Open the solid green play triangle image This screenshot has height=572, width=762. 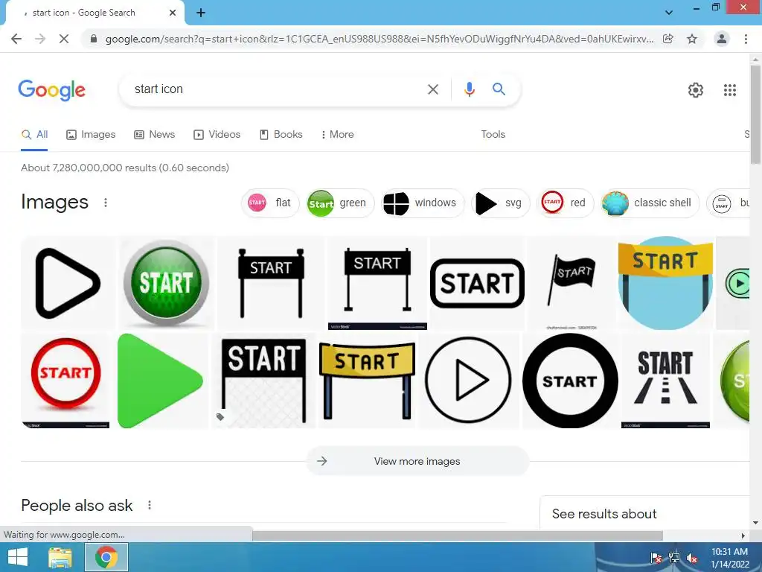tap(161, 381)
